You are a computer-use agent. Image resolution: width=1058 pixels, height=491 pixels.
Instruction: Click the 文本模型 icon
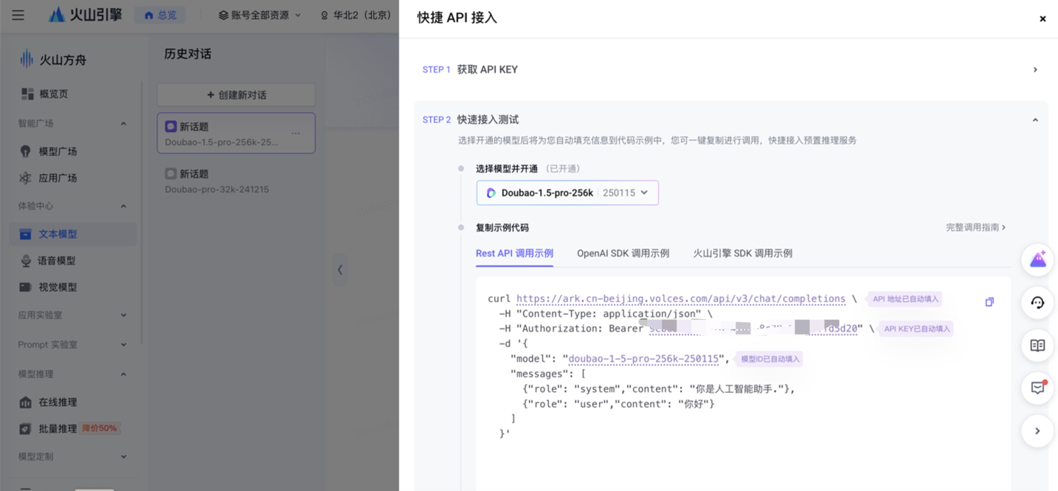(26, 234)
